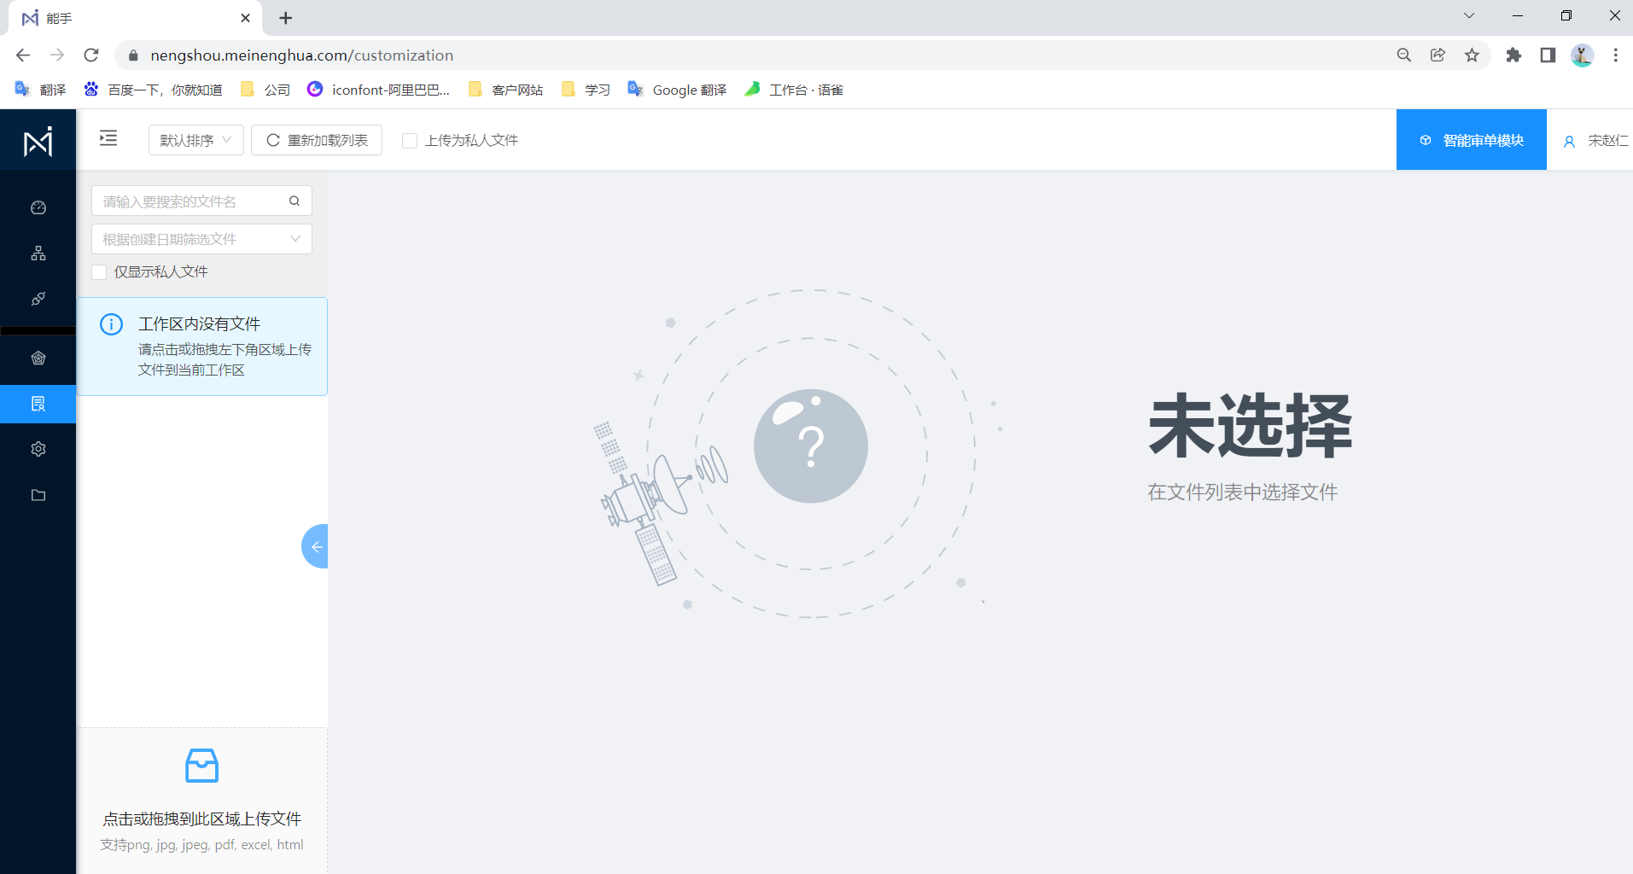Click the 未选择 heading text

coord(1251,426)
